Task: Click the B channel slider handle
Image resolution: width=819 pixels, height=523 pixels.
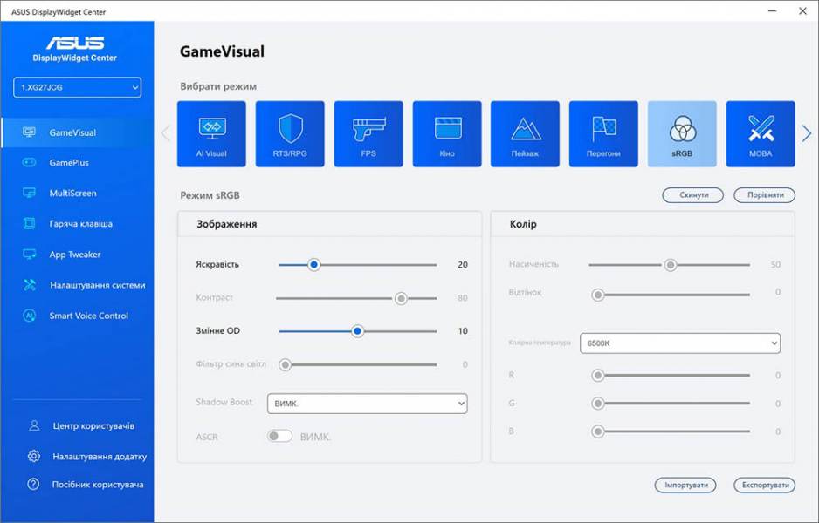Action: pos(598,431)
